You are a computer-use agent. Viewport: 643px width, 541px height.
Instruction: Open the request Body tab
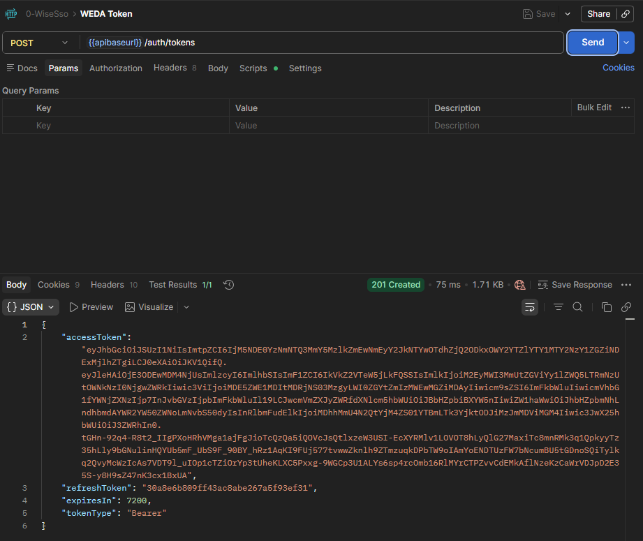[218, 68]
